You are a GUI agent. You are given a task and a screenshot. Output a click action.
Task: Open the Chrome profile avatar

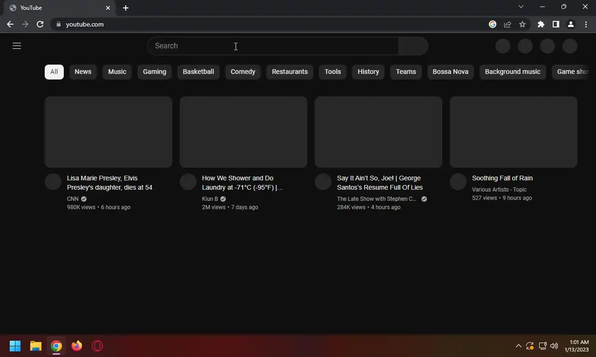pyautogui.click(x=570, y=24)
